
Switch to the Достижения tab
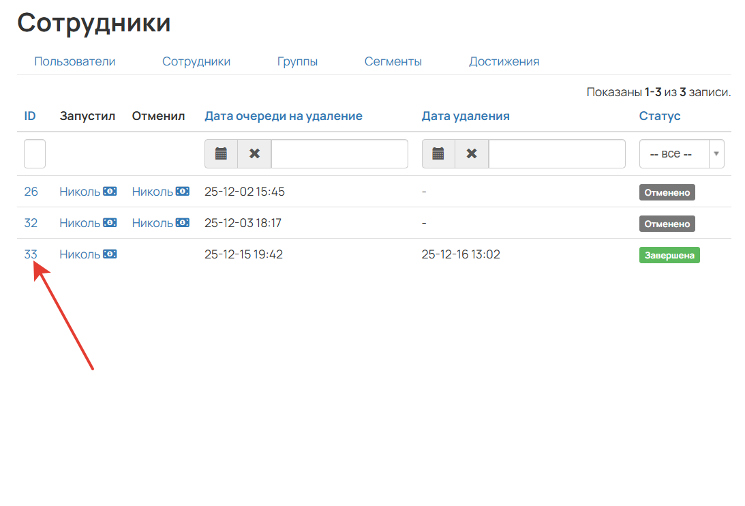[504, 61]
